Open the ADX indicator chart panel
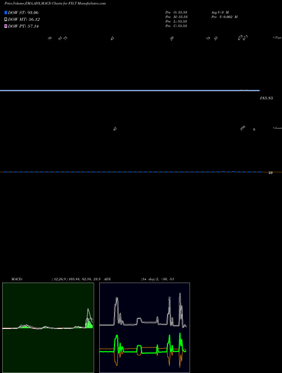The height and width of the screenshot is (373, 282). click(144, 328)
